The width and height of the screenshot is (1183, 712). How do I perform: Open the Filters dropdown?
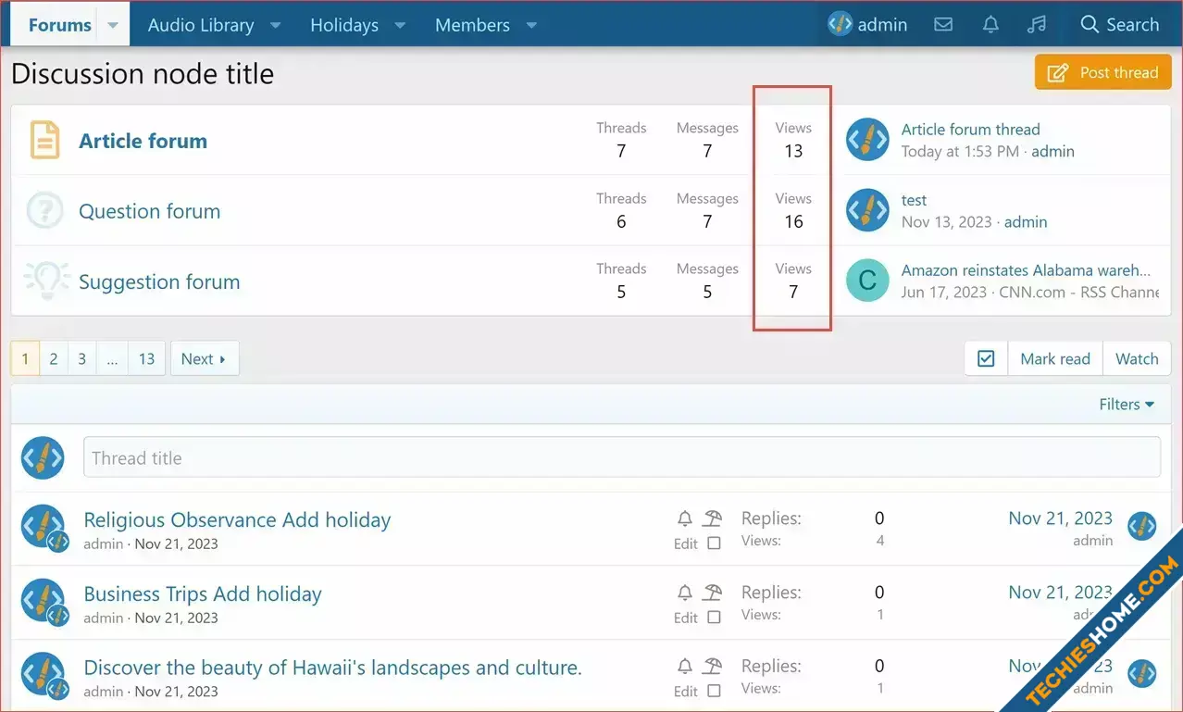(x=1127, y=404)
